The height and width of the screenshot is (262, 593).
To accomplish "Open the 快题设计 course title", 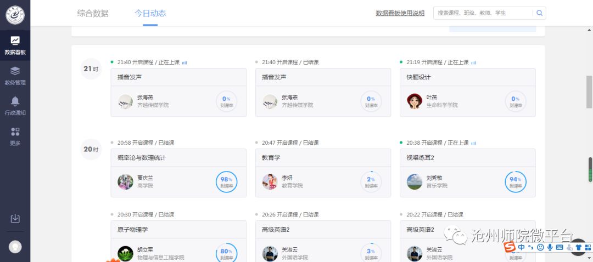I will (418, 77).
